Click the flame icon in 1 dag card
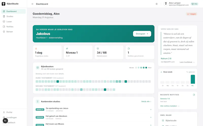The height and width of the screenshot is (126, 203). click(x=36, y=49)
